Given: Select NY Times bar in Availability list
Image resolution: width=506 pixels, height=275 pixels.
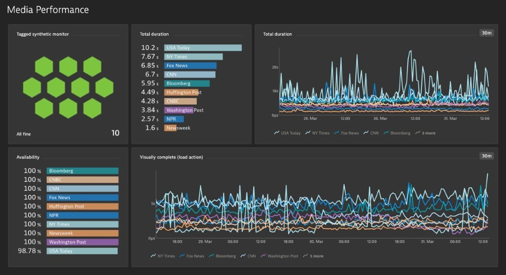Looking at the screenshot, I should [83, 224].
